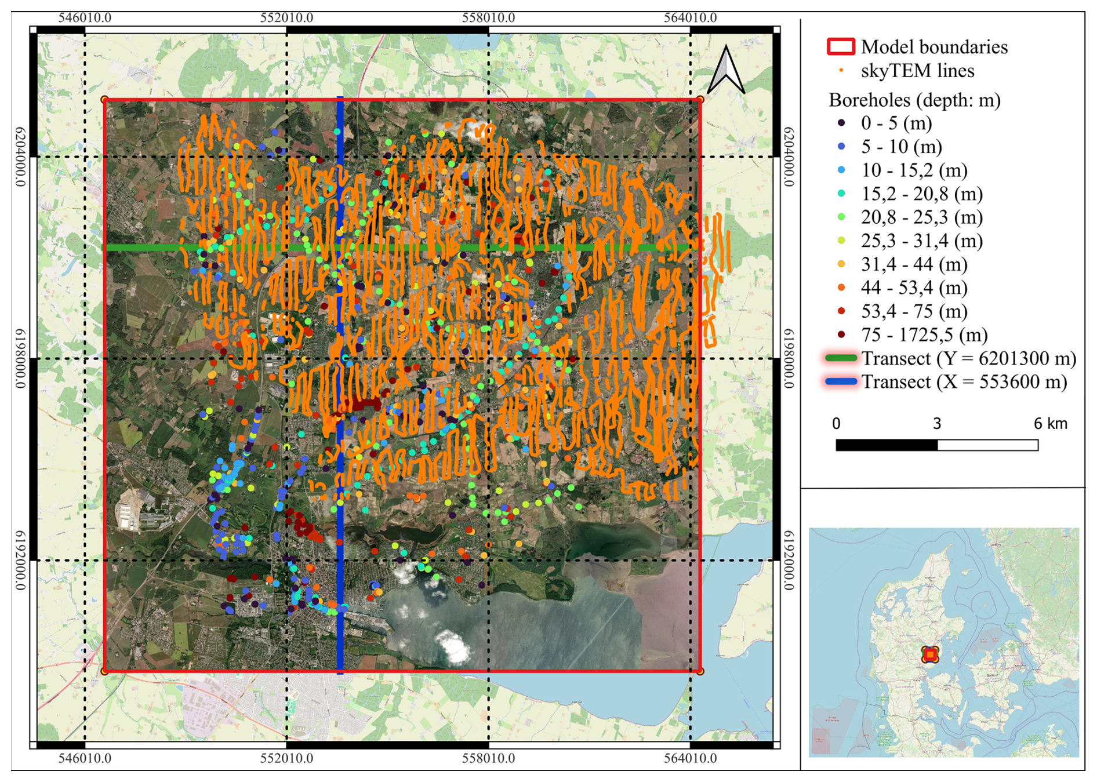Click the red Model boundaries legend rectangle
Viewport: 1097px width, 782px height.
coord(840,47)
